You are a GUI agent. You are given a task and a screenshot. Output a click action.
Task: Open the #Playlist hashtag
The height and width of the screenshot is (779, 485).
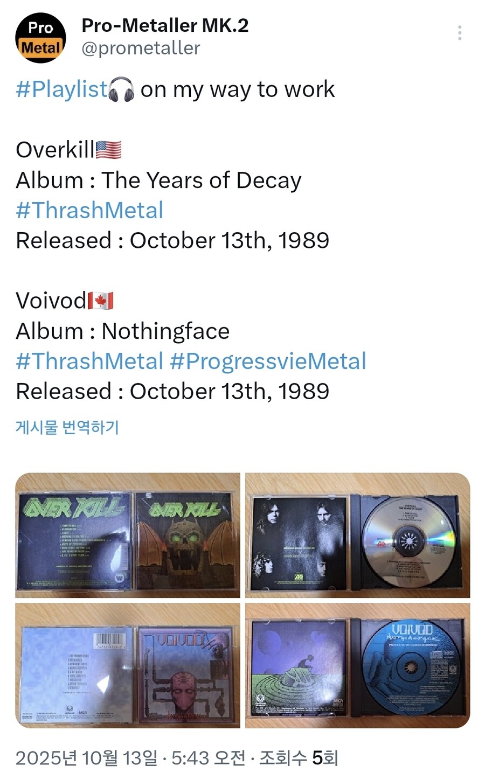(62, 89)
